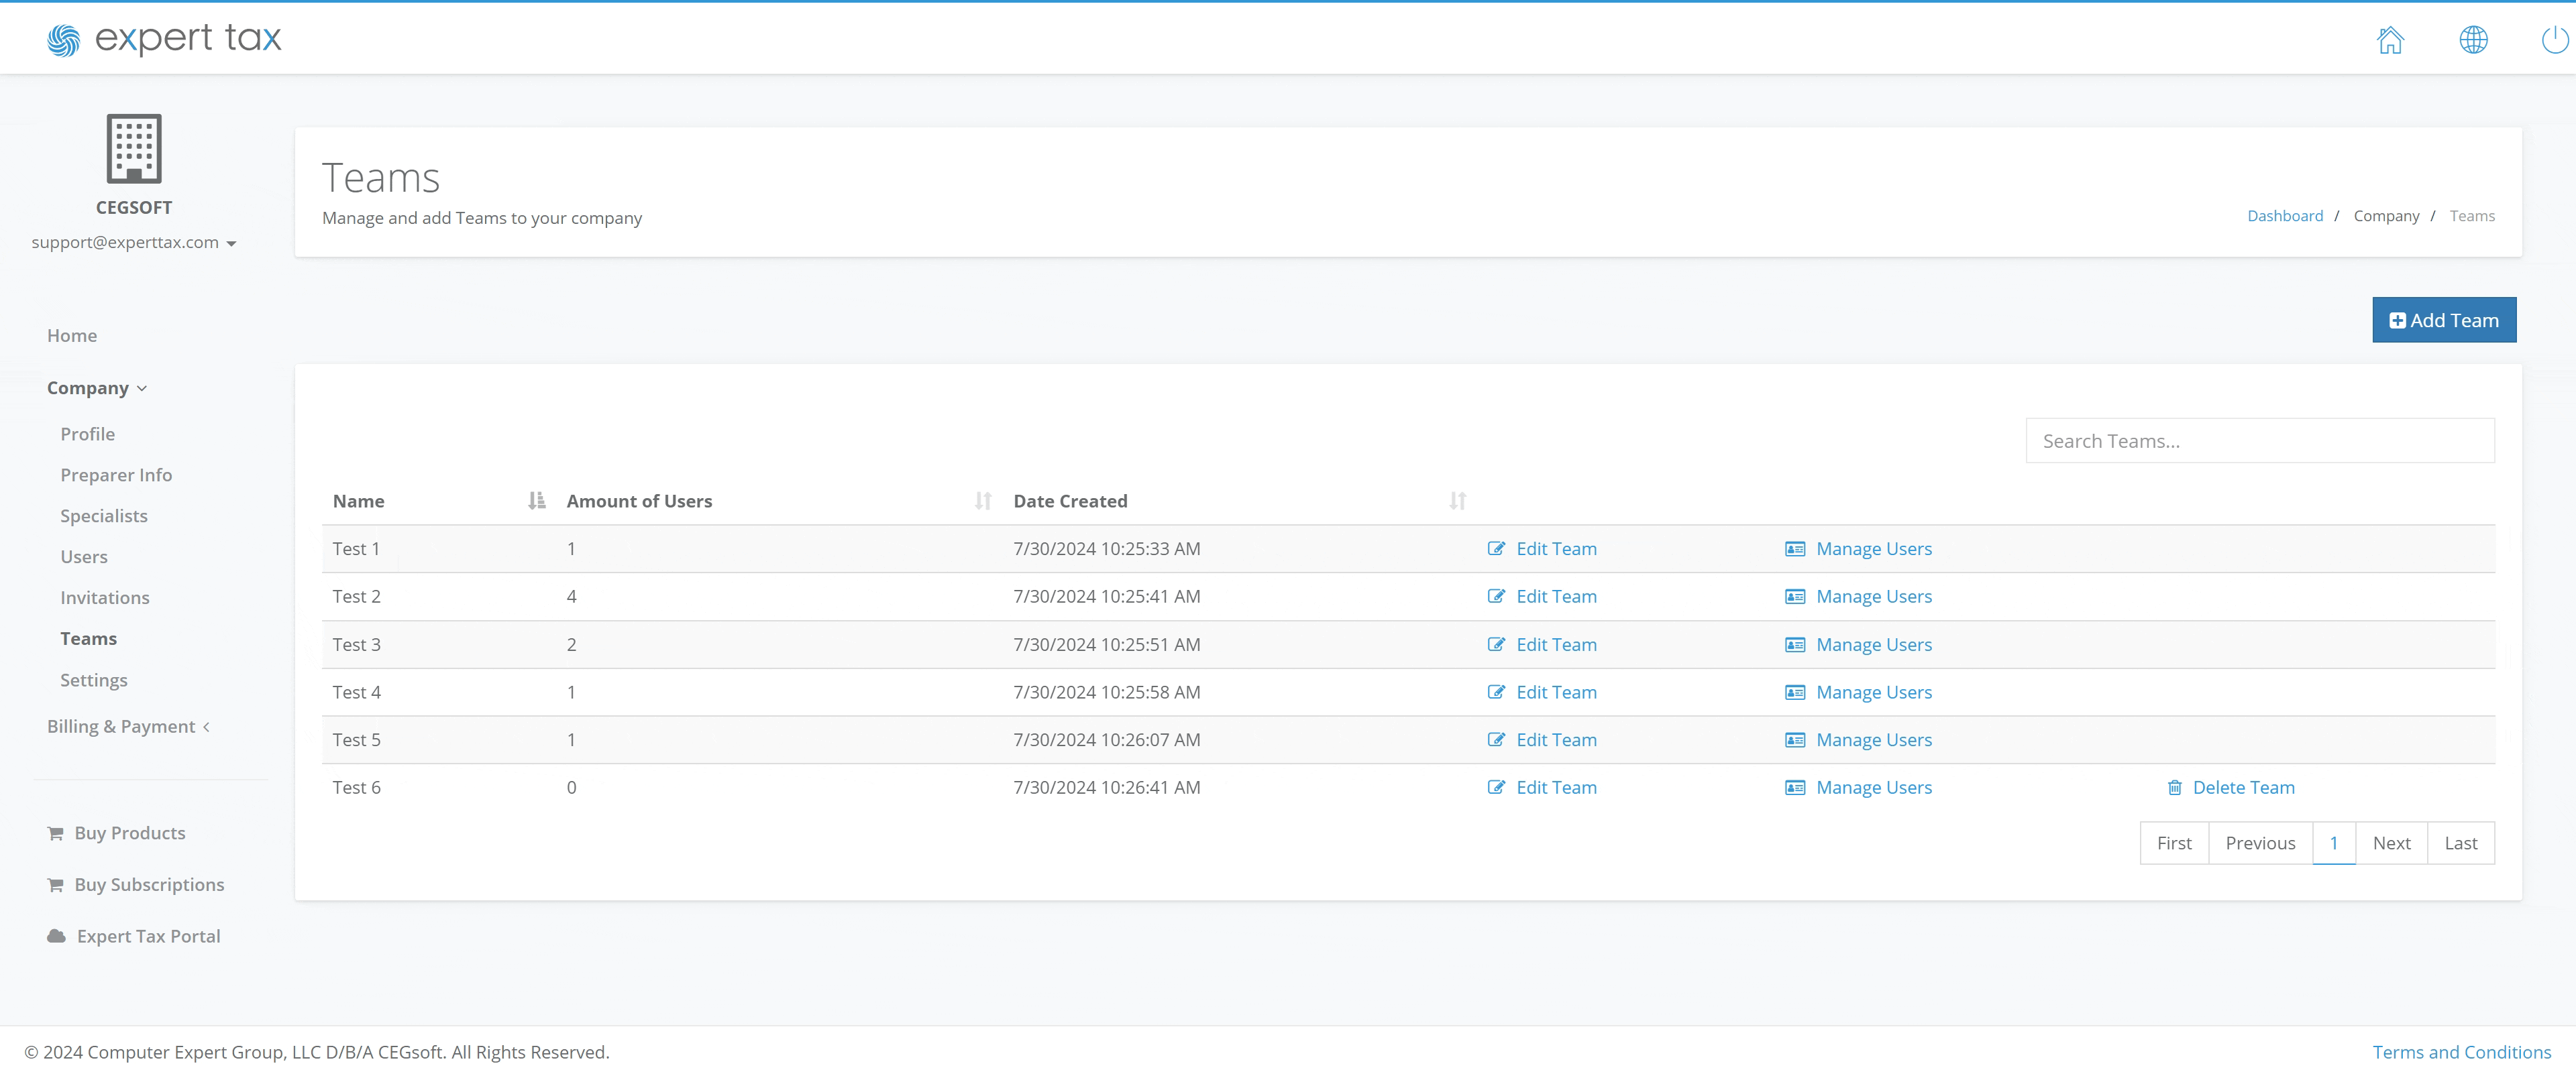Click date 7/30/2024 10:25:58 AM

(1106, 693)
